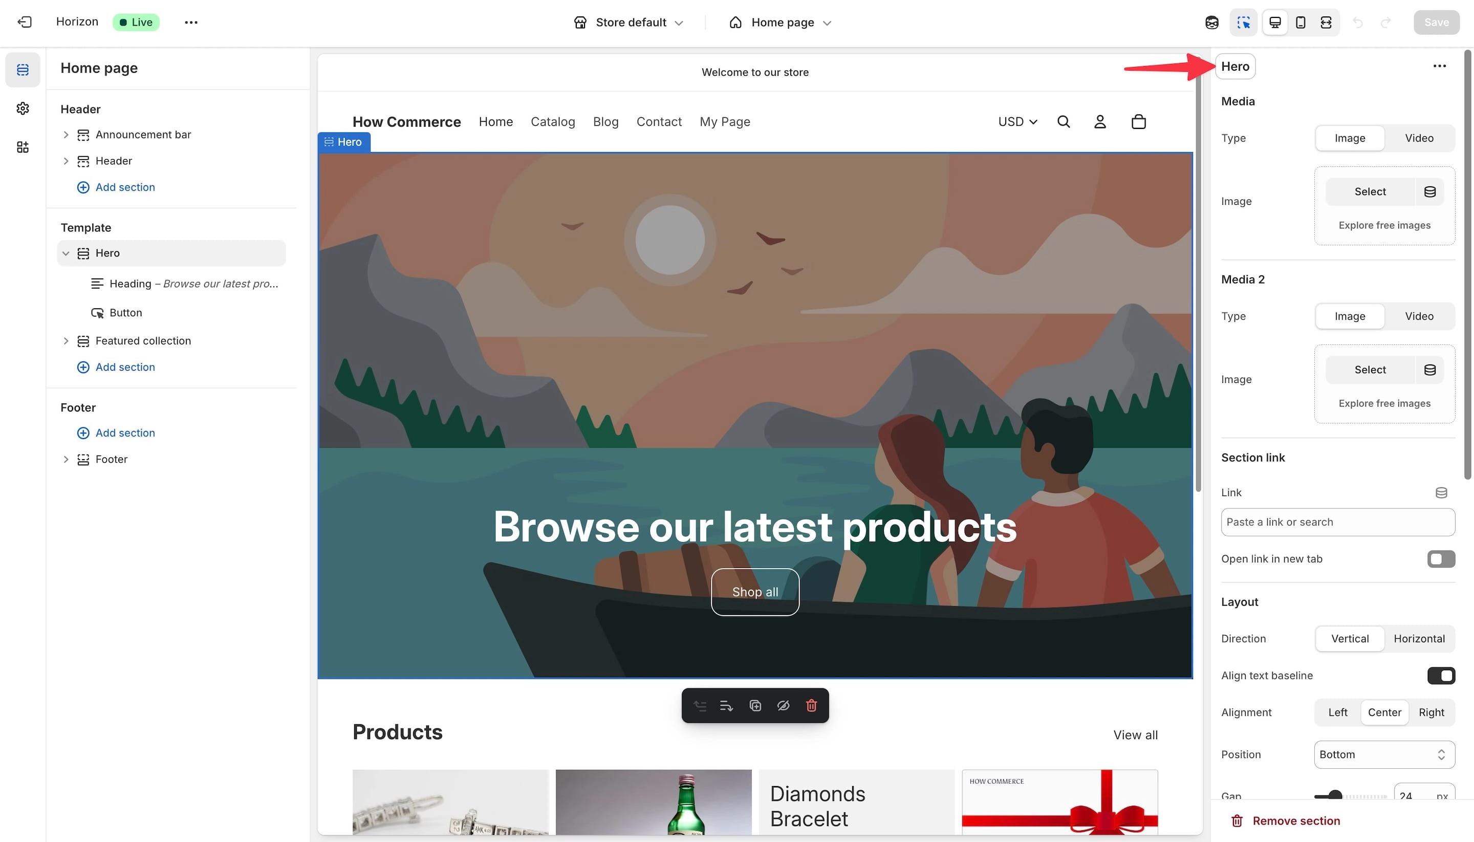
Task: Set layout Direction to Horizontal
Action: pos(1419,639)
